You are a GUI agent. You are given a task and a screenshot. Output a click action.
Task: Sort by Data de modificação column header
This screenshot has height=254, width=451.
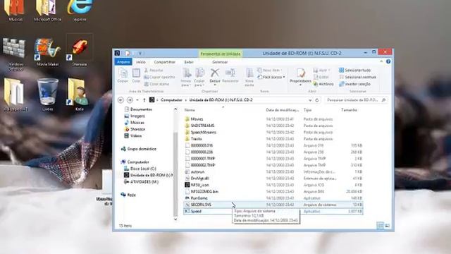(282, 110)
